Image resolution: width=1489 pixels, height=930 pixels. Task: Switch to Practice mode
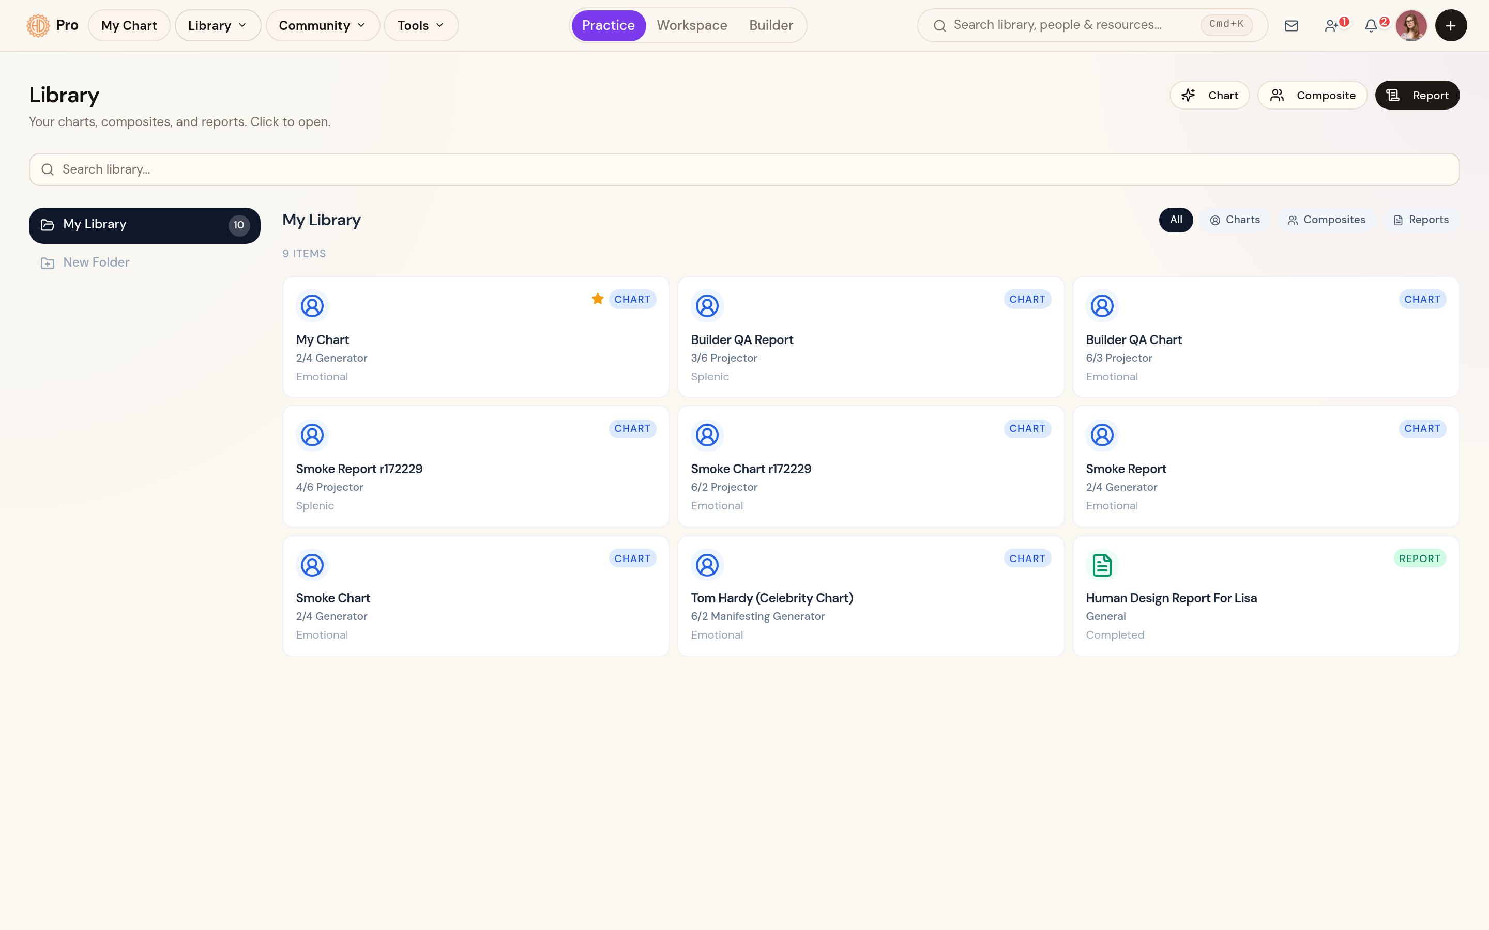[608, 25]
